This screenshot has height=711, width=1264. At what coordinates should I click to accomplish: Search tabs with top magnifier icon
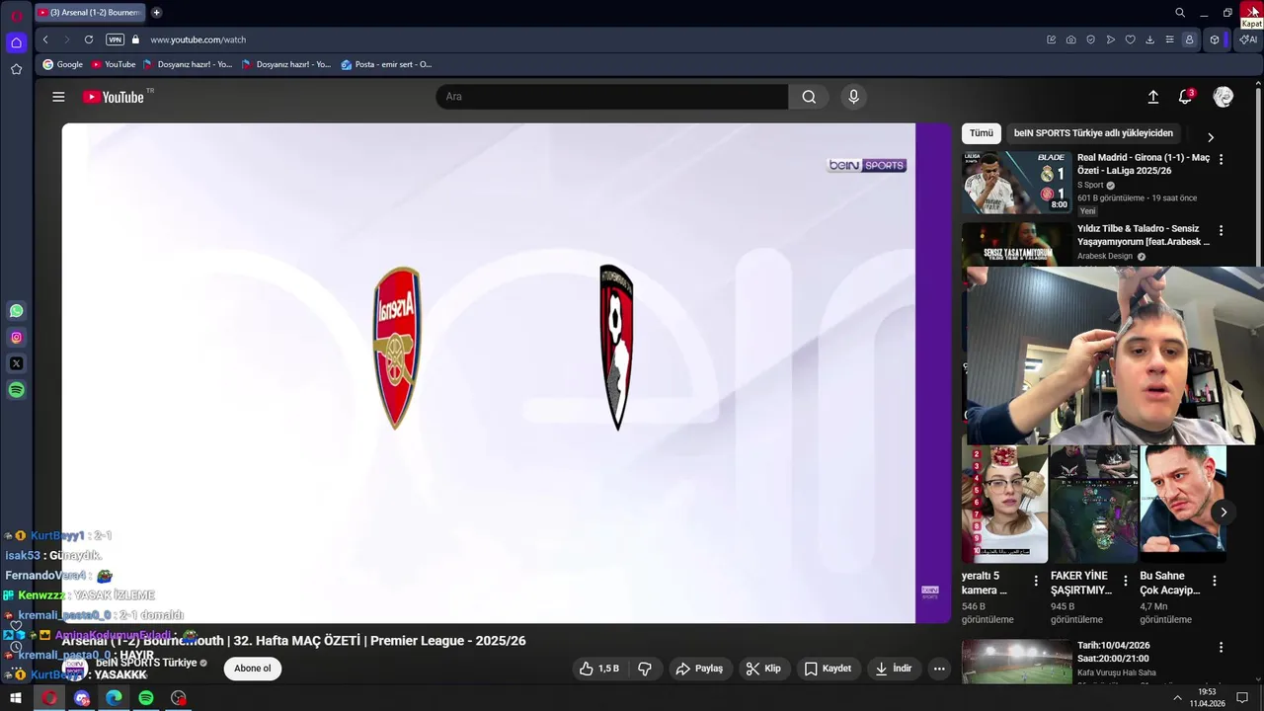click(x=1180, y=13)
